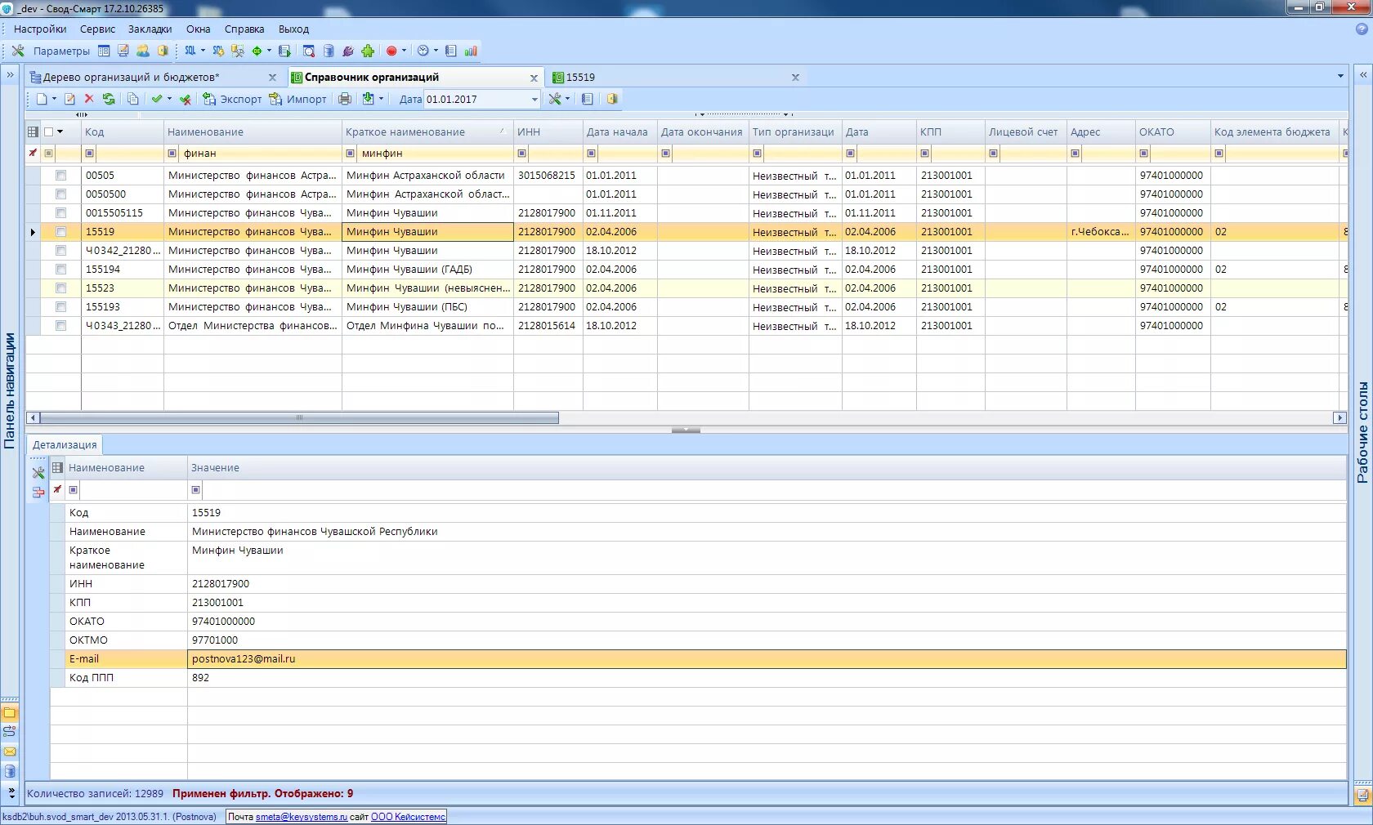This screenshot has width=1373, height=825.
Task: Click the list view icon in reference toolbar
Action: (587, 99)
